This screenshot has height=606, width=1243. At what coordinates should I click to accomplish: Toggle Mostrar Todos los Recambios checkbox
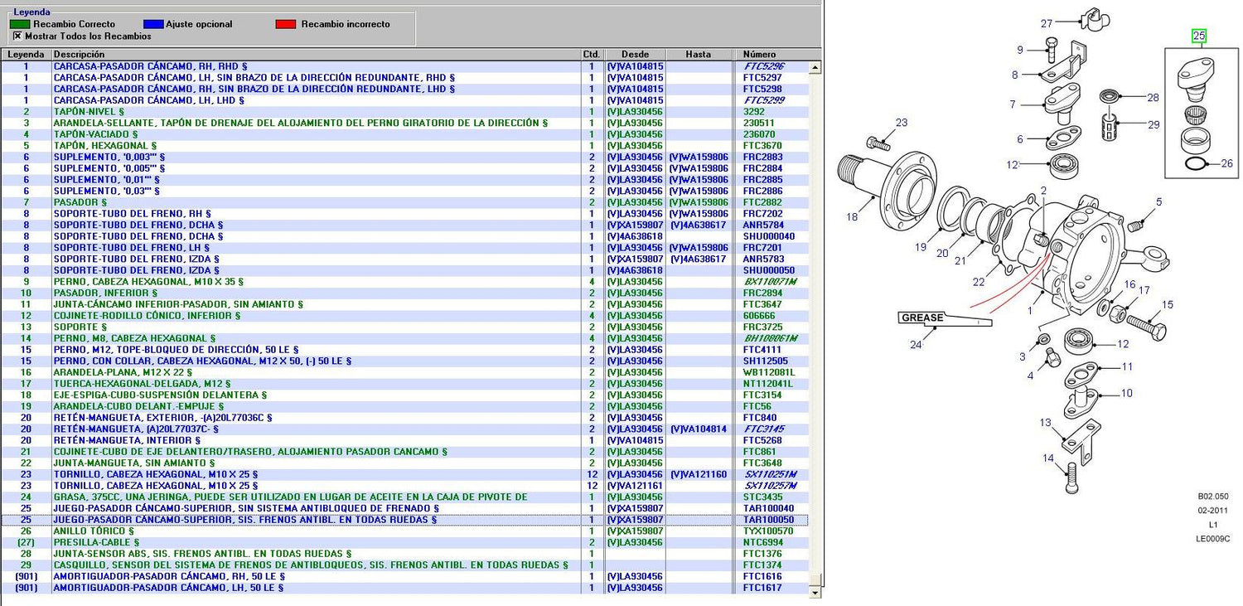point(17,36)
